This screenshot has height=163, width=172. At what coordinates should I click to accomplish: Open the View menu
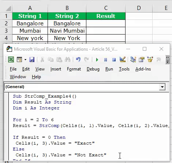40,69
